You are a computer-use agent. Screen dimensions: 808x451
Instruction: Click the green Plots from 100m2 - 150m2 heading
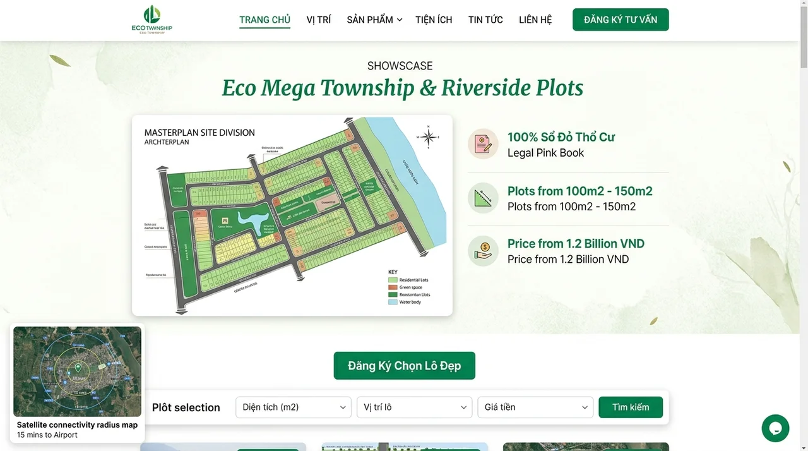[580, 191]
